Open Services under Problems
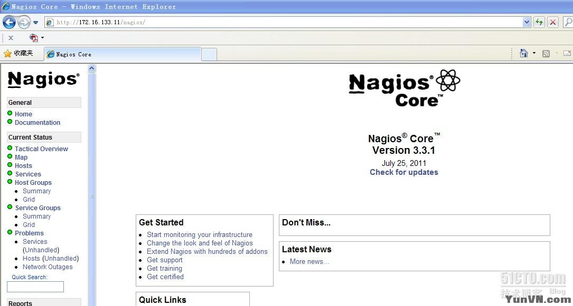Image resolution: width=573 pixels, height=306 pixels. coord(35,242)
